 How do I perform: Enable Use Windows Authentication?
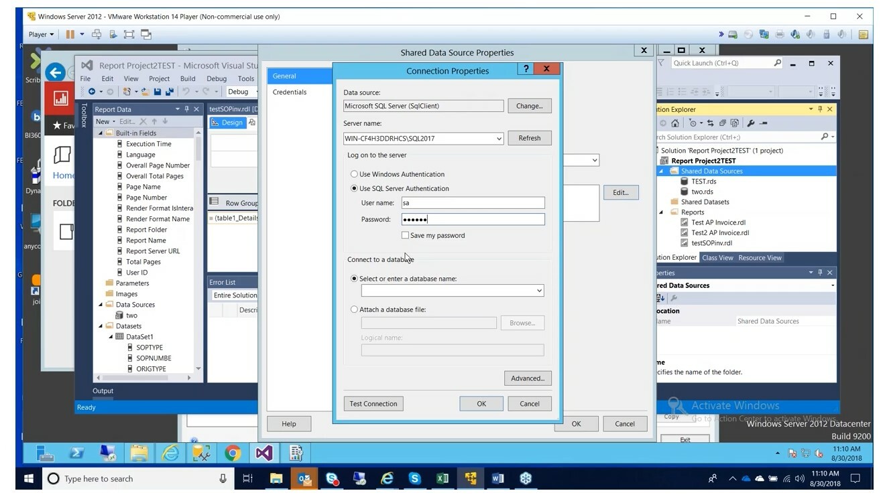354,174
